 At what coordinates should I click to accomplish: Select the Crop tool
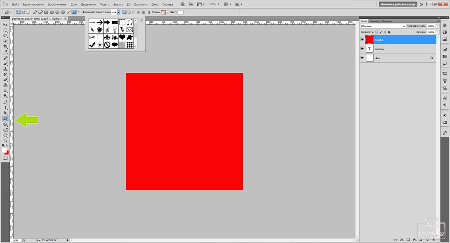(x=5, y=46)
